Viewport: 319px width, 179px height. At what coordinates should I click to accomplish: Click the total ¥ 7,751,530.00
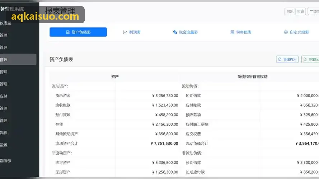(x=164, y=143)
